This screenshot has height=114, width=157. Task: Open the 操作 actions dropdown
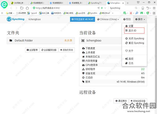coord(140,19)
